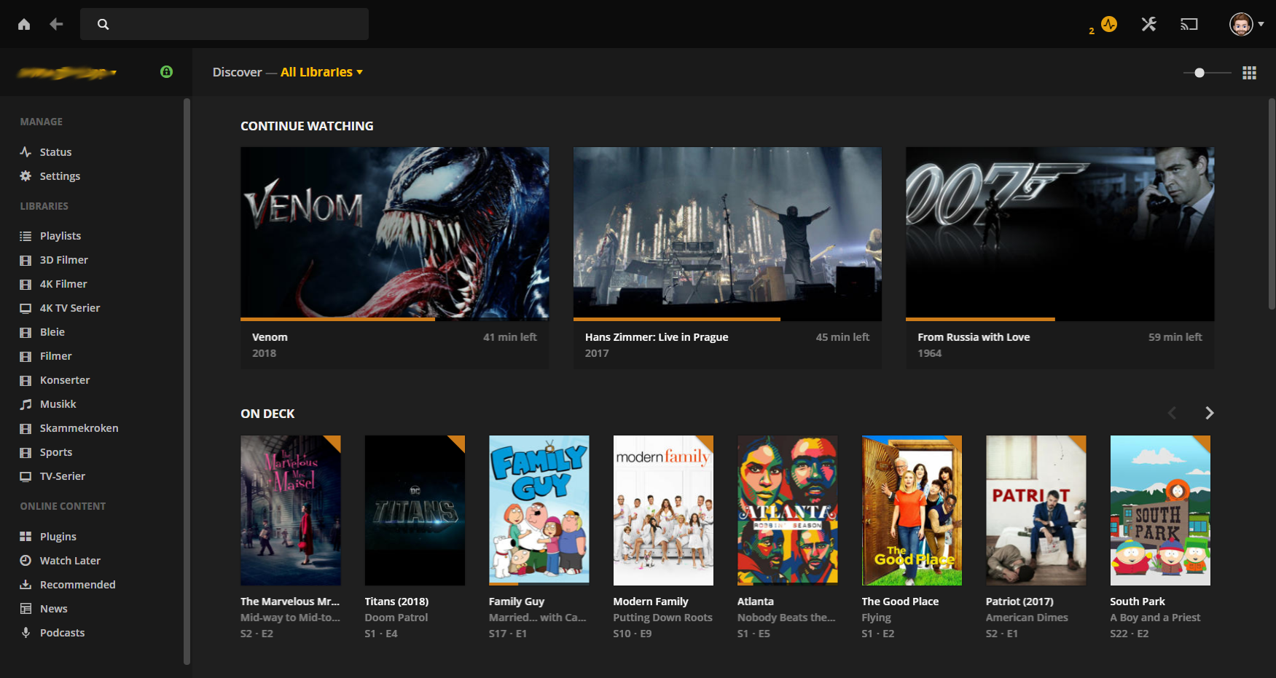Select the 4K Filmer library
The width and height of the screenshot is (1276, 678).
(x=63, y=284)
